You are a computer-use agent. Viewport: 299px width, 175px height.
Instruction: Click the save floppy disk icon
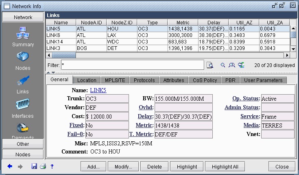34,166
